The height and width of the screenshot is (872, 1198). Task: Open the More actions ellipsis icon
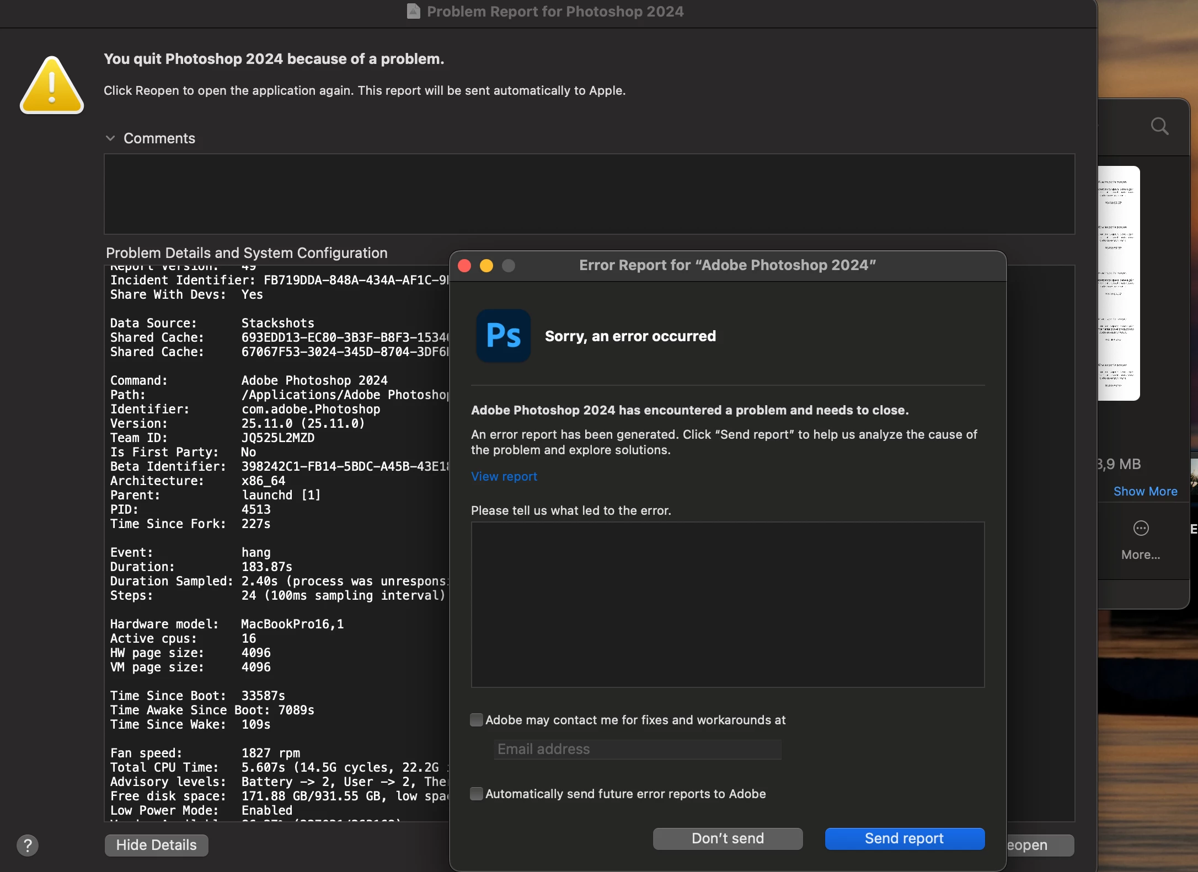tap(1141, 528)
